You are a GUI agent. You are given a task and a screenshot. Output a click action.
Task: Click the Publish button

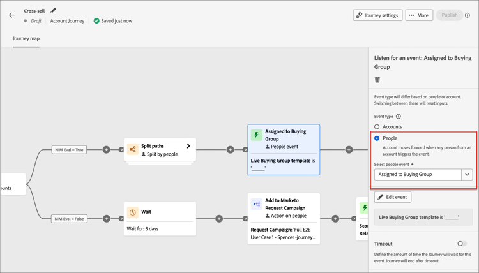[450, 15]
